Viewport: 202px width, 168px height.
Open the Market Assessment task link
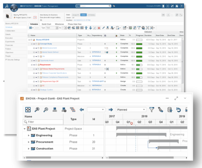click(49, 48)
